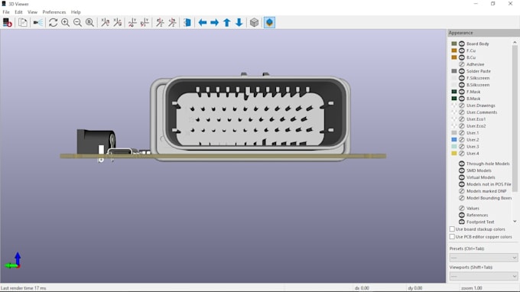Hide SMD Models visibility eye

tap(462, 170)
